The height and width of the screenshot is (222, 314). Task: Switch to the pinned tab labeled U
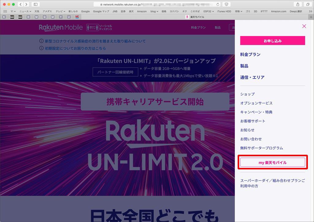[x=69, y=17]
